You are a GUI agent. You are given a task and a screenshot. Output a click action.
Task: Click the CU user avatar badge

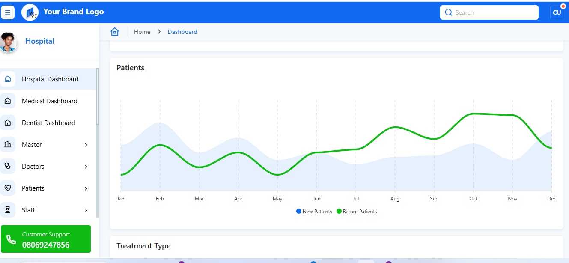(x=557, y=12)
